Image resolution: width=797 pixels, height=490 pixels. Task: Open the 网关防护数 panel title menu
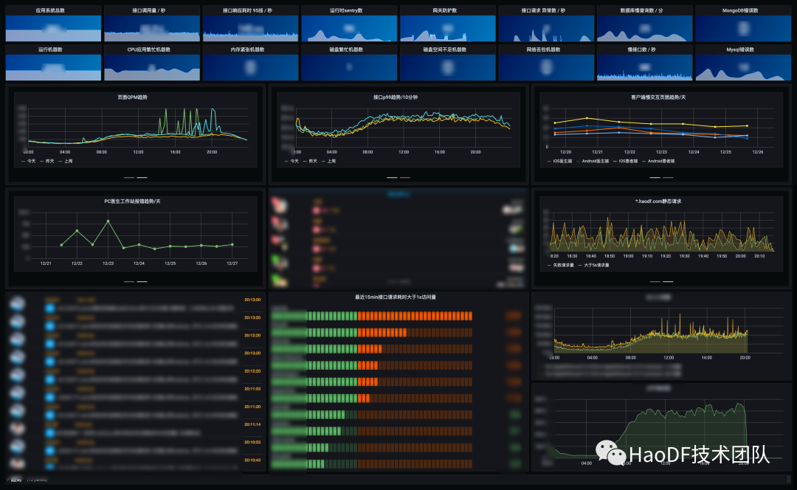pos(445,10)
